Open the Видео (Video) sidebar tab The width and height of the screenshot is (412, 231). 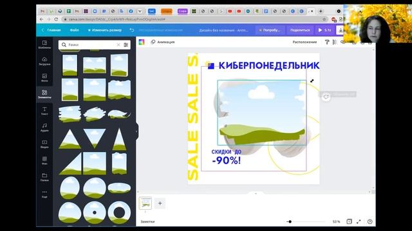[44, 144]
